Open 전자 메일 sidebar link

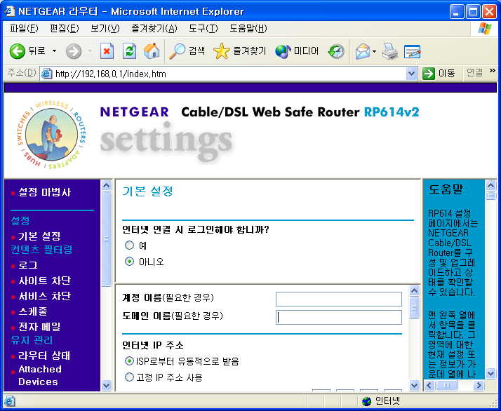(39, 327)
